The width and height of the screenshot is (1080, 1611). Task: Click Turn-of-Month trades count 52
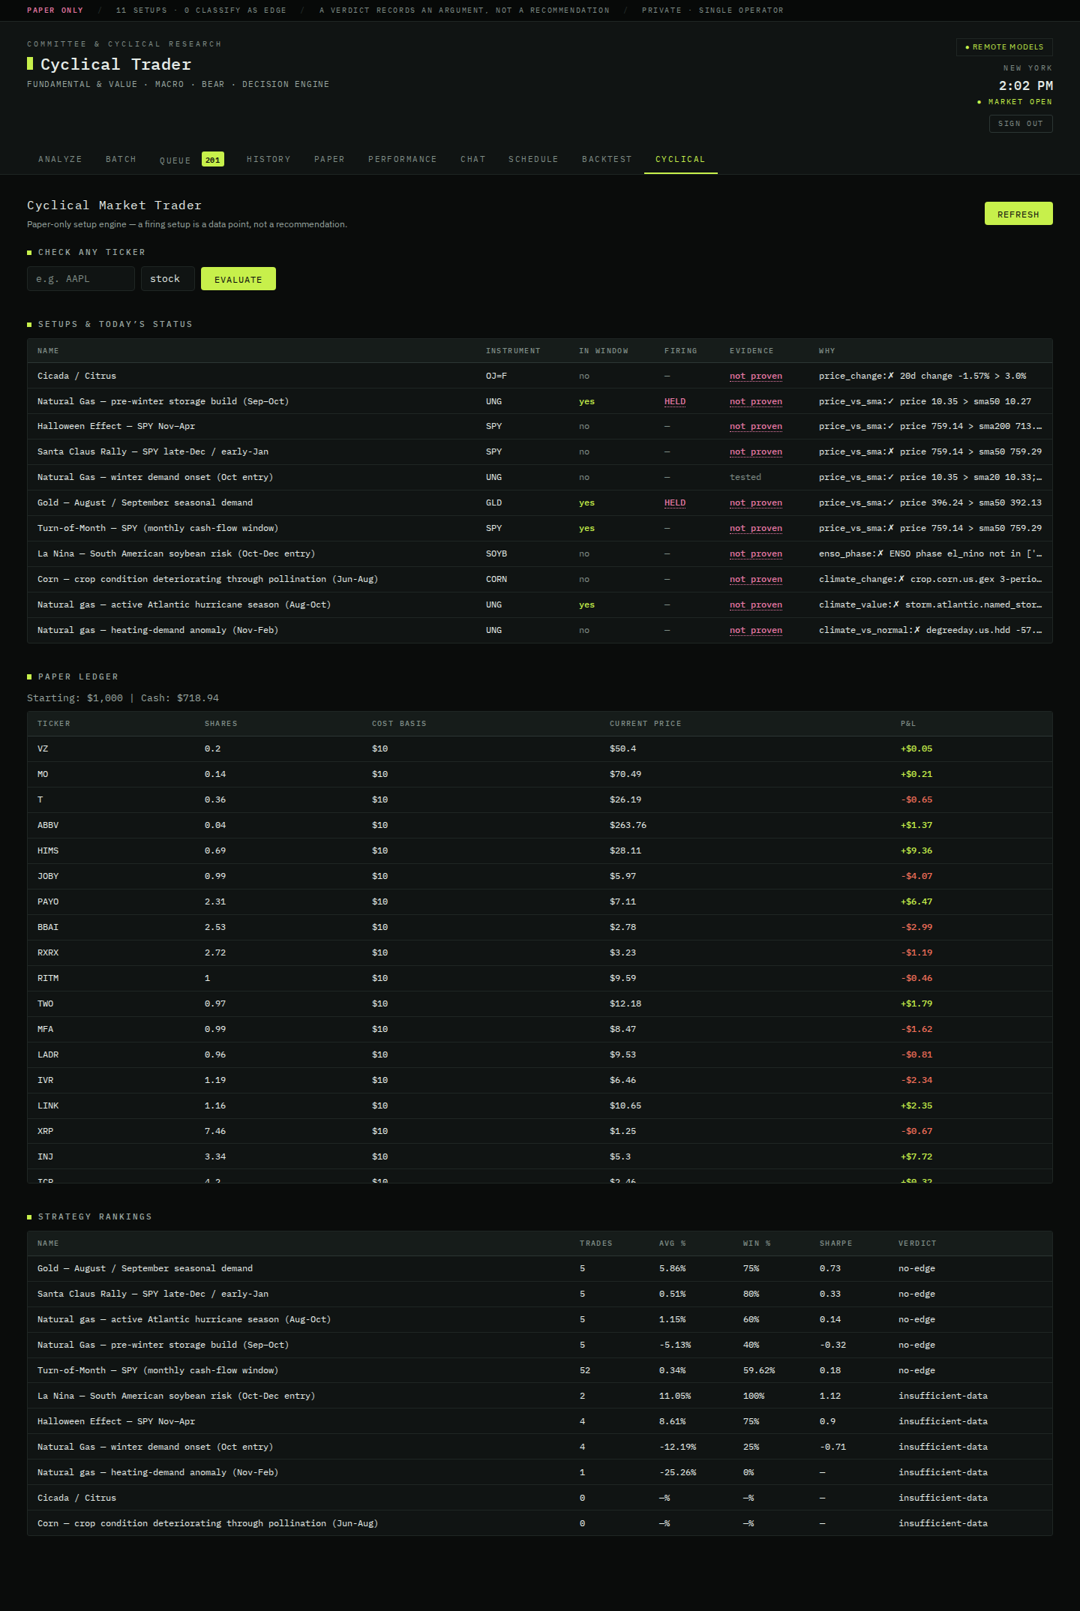coord(585,1370)
